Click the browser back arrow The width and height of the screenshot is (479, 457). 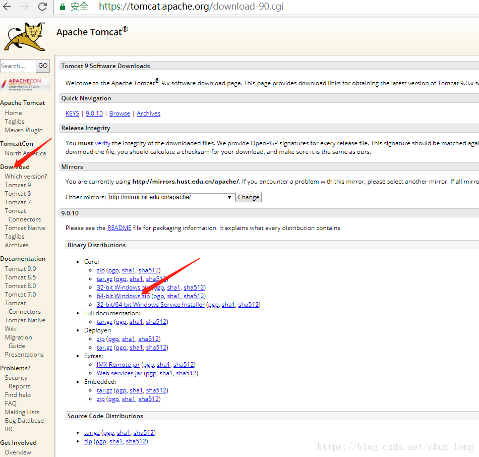point(7,6)
